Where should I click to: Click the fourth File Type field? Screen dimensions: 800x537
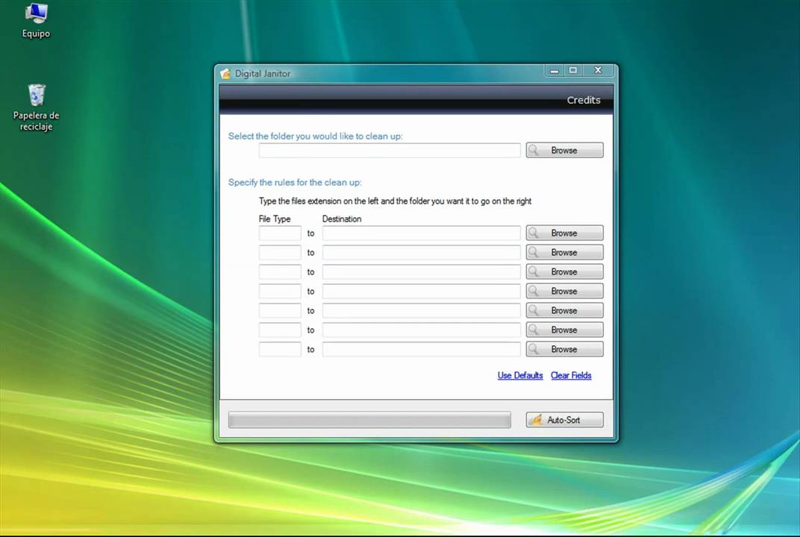coord(280,291)
